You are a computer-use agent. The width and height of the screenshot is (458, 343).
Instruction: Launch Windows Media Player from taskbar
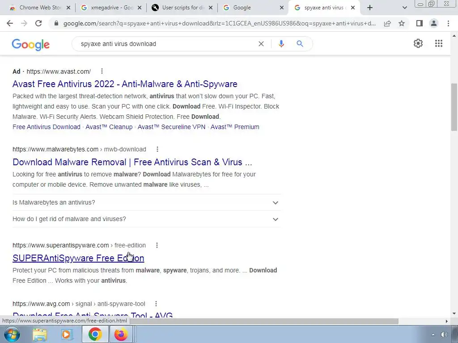tap(66, 335)
